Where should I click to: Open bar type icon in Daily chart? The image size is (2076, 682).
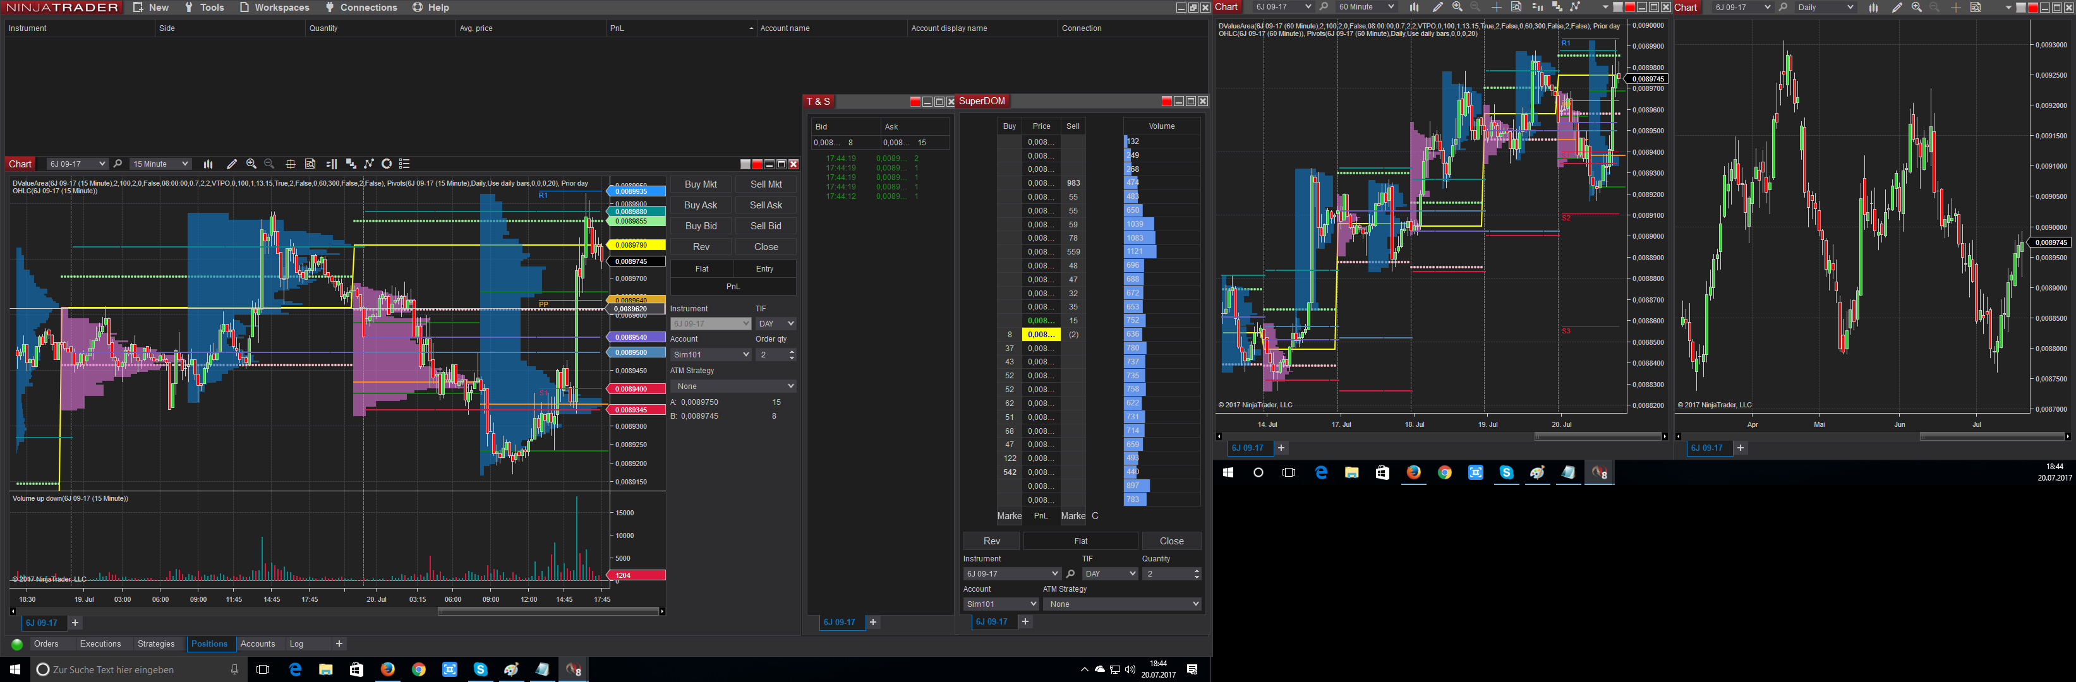pos(1873,7)
